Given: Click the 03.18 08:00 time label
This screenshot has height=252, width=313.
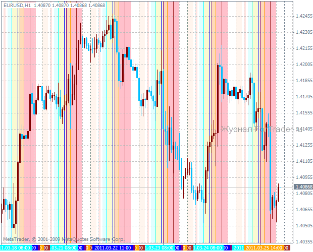Looking at the screenshot, I should tap(16, 248).
